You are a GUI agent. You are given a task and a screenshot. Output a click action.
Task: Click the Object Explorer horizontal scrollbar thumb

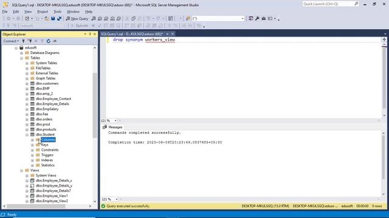coord(36,206)
